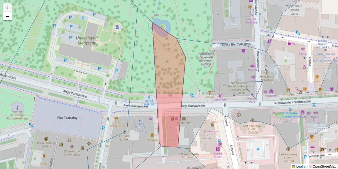The height and width of the screenshot is (169, 338).
Task: Click the clothing shop icon near Feliksa Bieczyńskiego street
Action: [243, 51]
